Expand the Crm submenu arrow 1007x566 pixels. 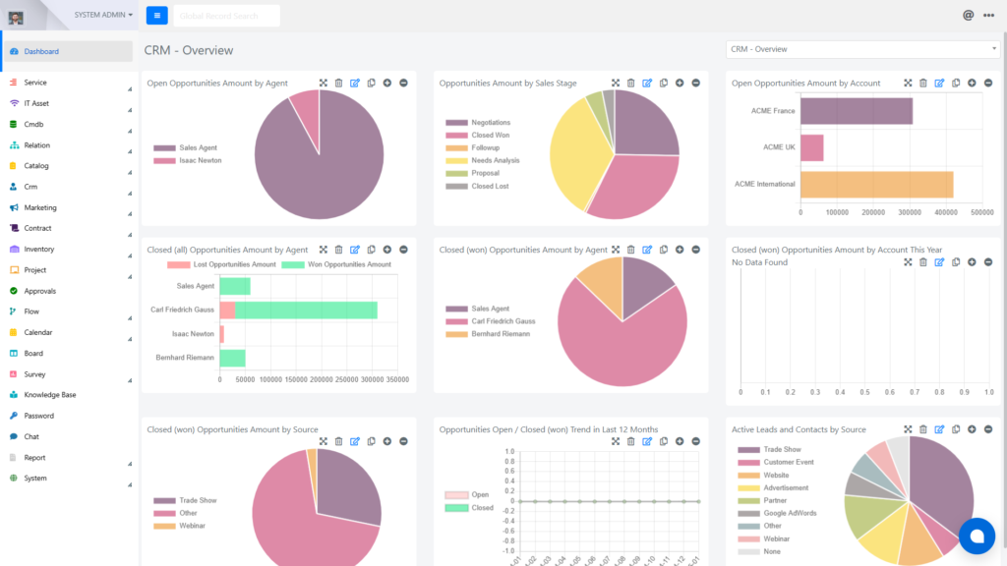130,194
